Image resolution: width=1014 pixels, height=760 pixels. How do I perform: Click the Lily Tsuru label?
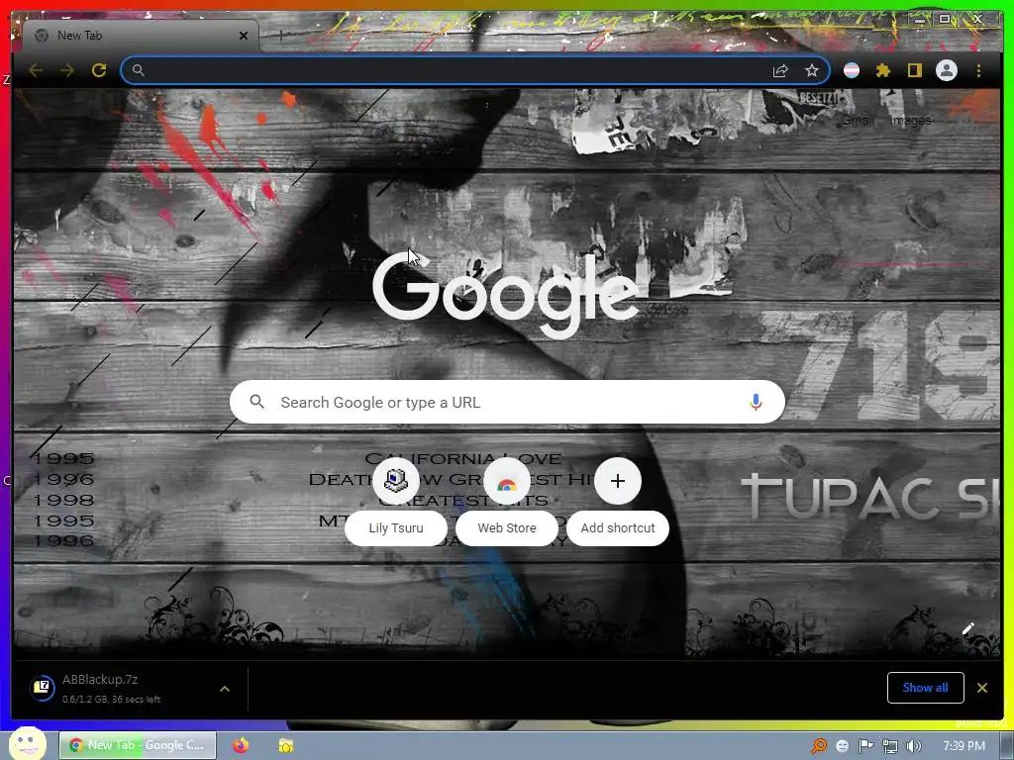pos(396,528)
